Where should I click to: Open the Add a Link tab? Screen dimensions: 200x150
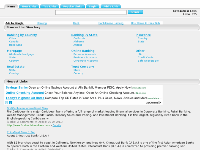click(111, 7)
